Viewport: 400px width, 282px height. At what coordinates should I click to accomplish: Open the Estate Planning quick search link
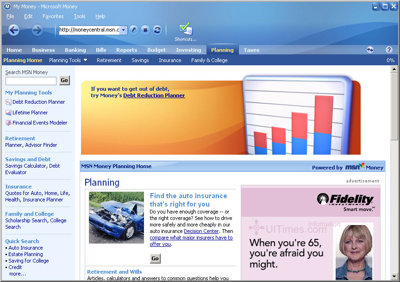tap(25, 254)
